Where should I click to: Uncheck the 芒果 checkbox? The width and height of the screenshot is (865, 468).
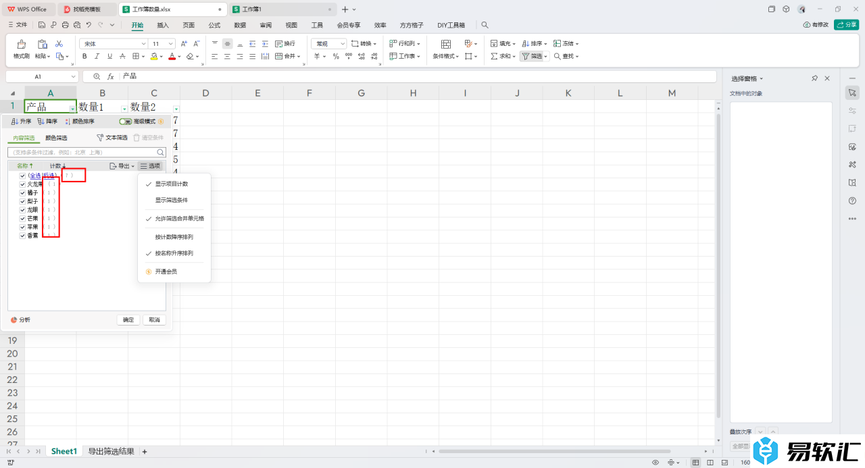[22, 218]
